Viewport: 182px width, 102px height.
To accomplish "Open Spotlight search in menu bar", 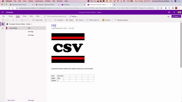I will click(172, 1).
